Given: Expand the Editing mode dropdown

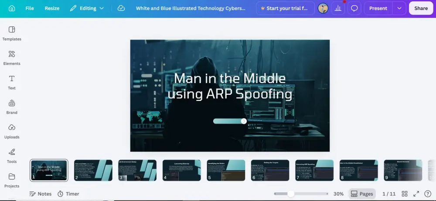Looking at the screenshot, I should [x=87, y=8].
